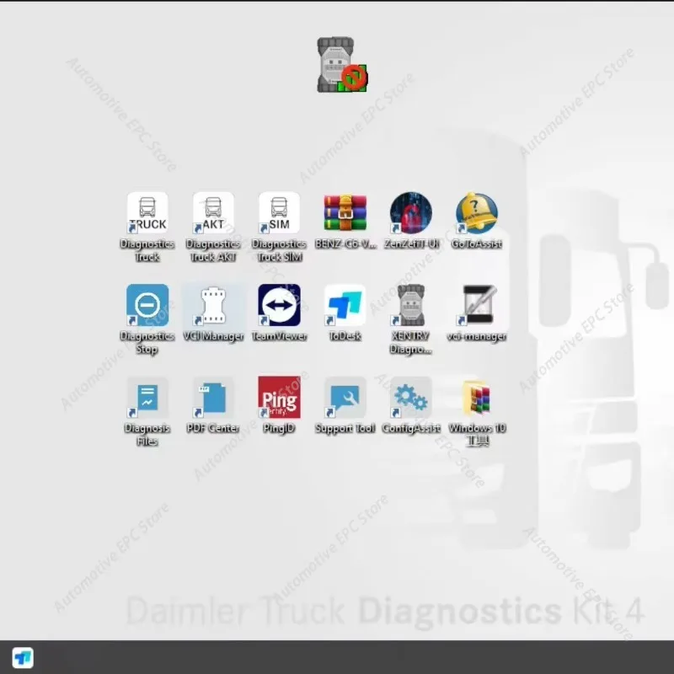The height and width of the screenshot is (674, 674).
Task: Open the highlighted VCI Manager shortcut
Action: click(213, 305)
